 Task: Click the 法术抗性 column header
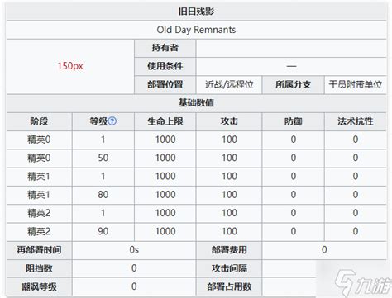click(356, 121)
